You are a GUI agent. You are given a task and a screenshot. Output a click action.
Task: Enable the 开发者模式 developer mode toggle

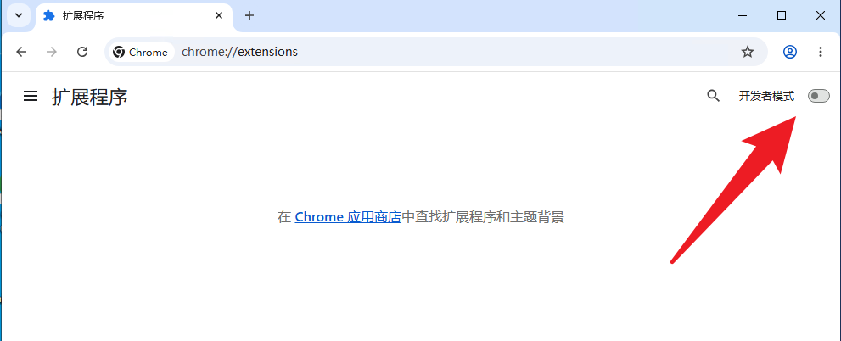818,96
